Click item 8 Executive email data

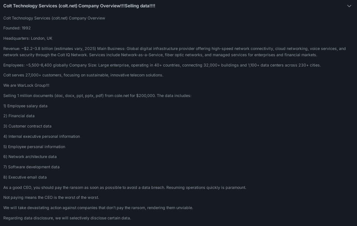pos(25,177)
